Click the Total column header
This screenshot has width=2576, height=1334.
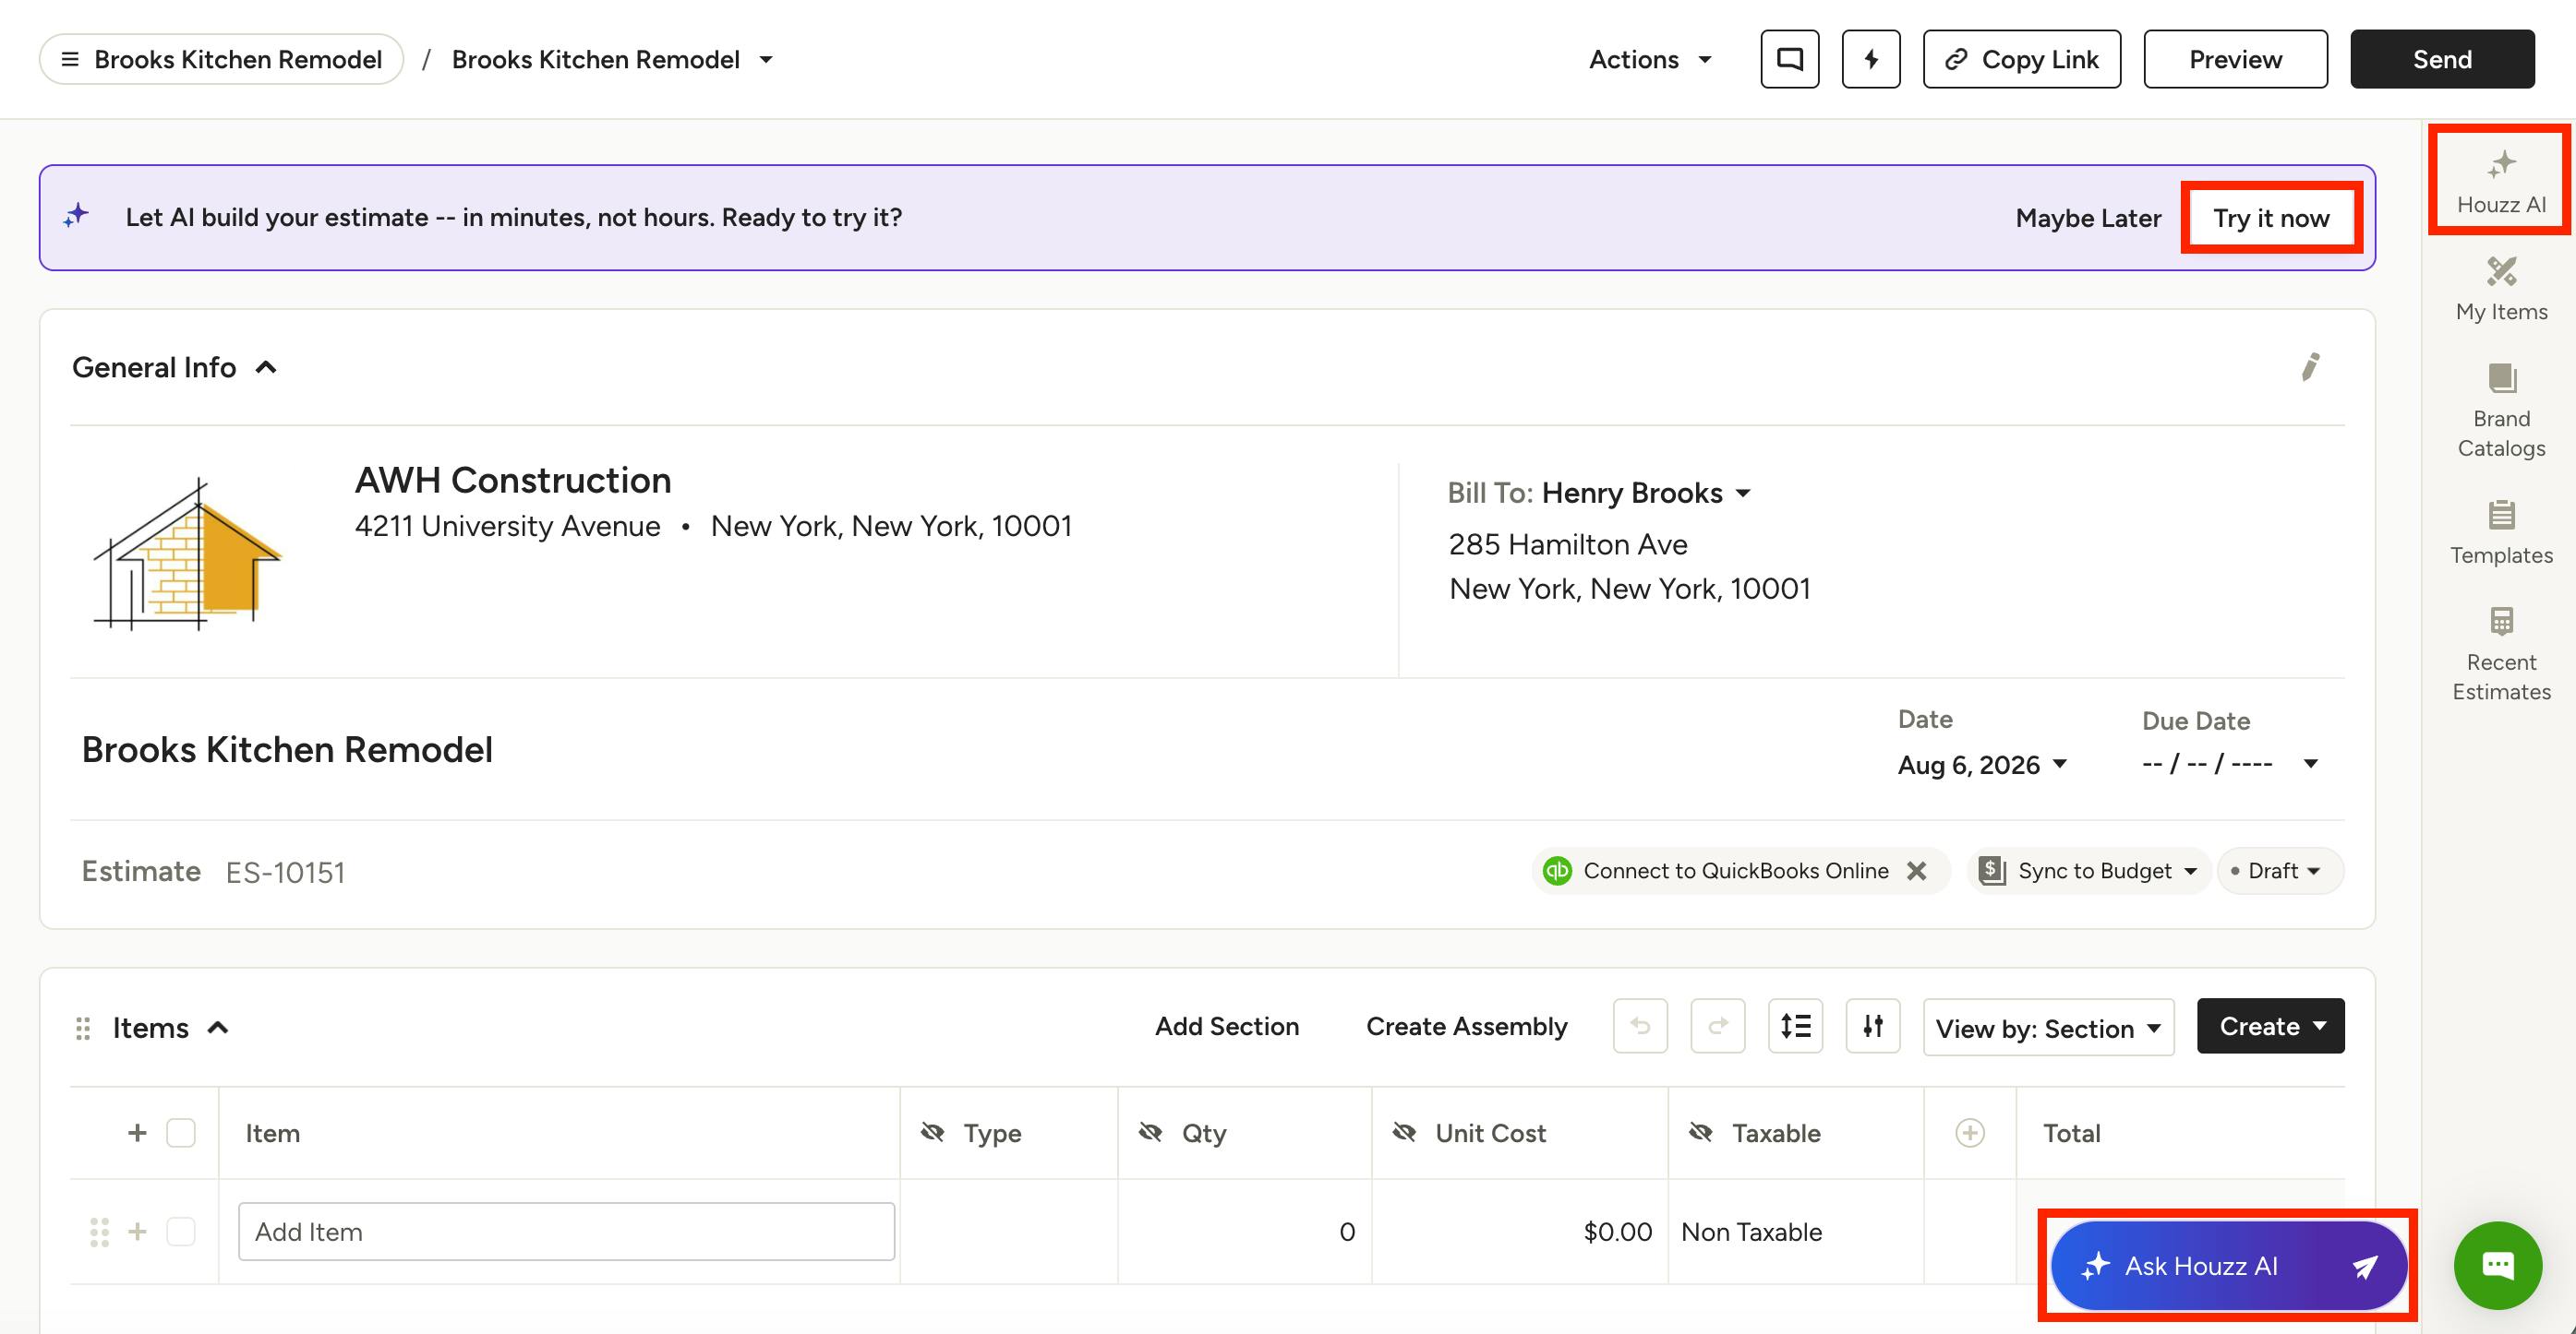(2071, 1133)
